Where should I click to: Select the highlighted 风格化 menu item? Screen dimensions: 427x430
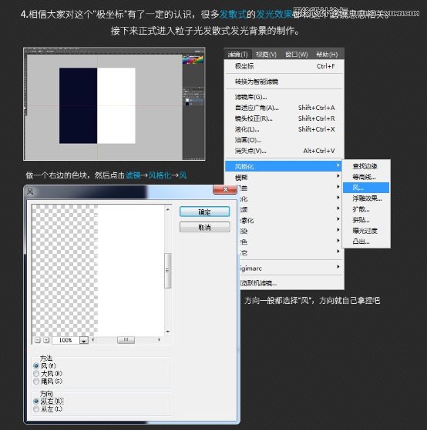(284, 166)
